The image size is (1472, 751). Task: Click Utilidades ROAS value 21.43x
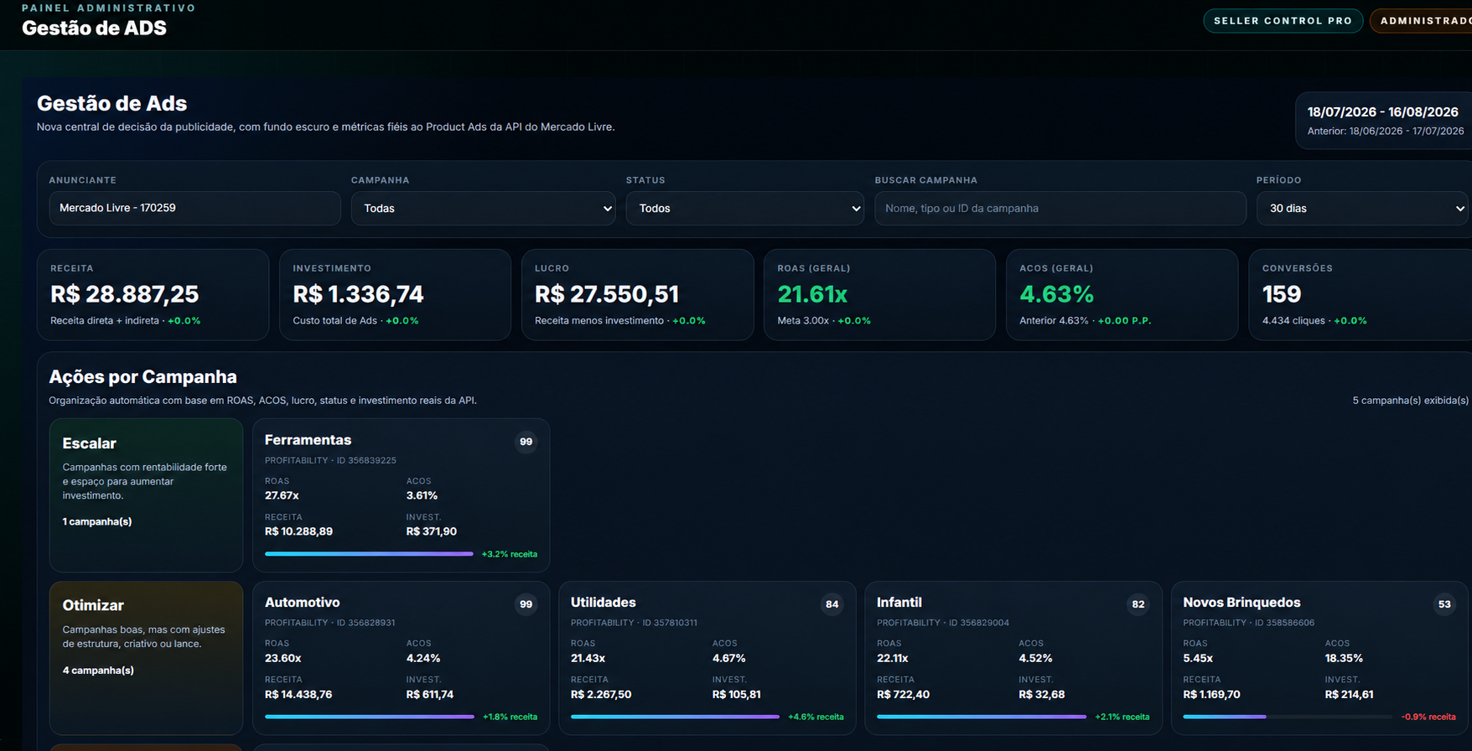point(588,658)
